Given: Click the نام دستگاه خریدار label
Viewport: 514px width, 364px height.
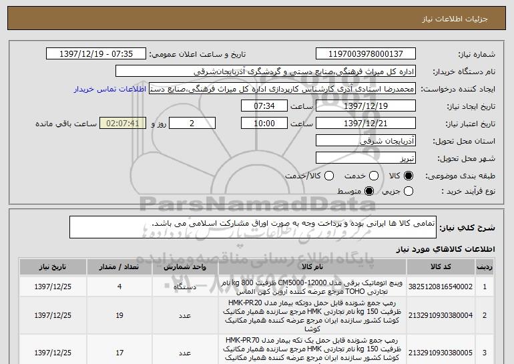Looking at the screenshot, I should tap(464, 72).
